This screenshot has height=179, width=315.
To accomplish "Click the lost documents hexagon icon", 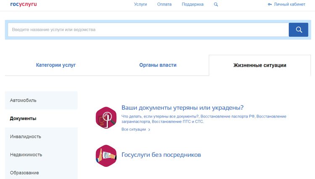I will click(106, 118).
